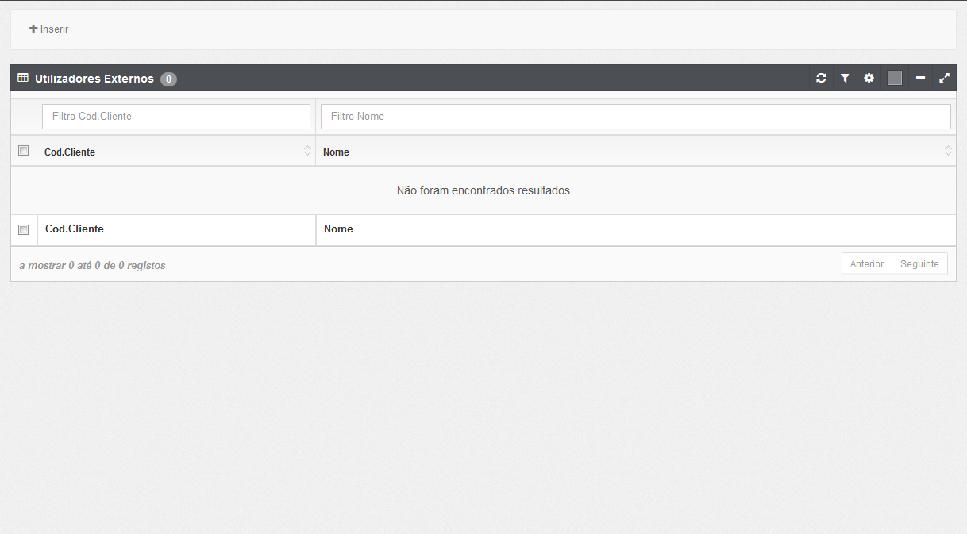This screenshot has height=534, width=967.
Task: Check the select-all box in footer row
Action: tap(24, 229)
